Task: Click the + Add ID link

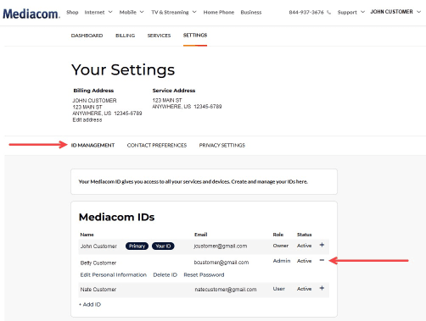Action: point(90,304)
